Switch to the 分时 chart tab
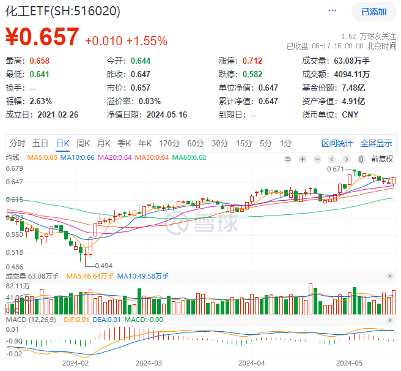This screenshot has height=371, width=401. pyautogui.click(x=17, y=143)
